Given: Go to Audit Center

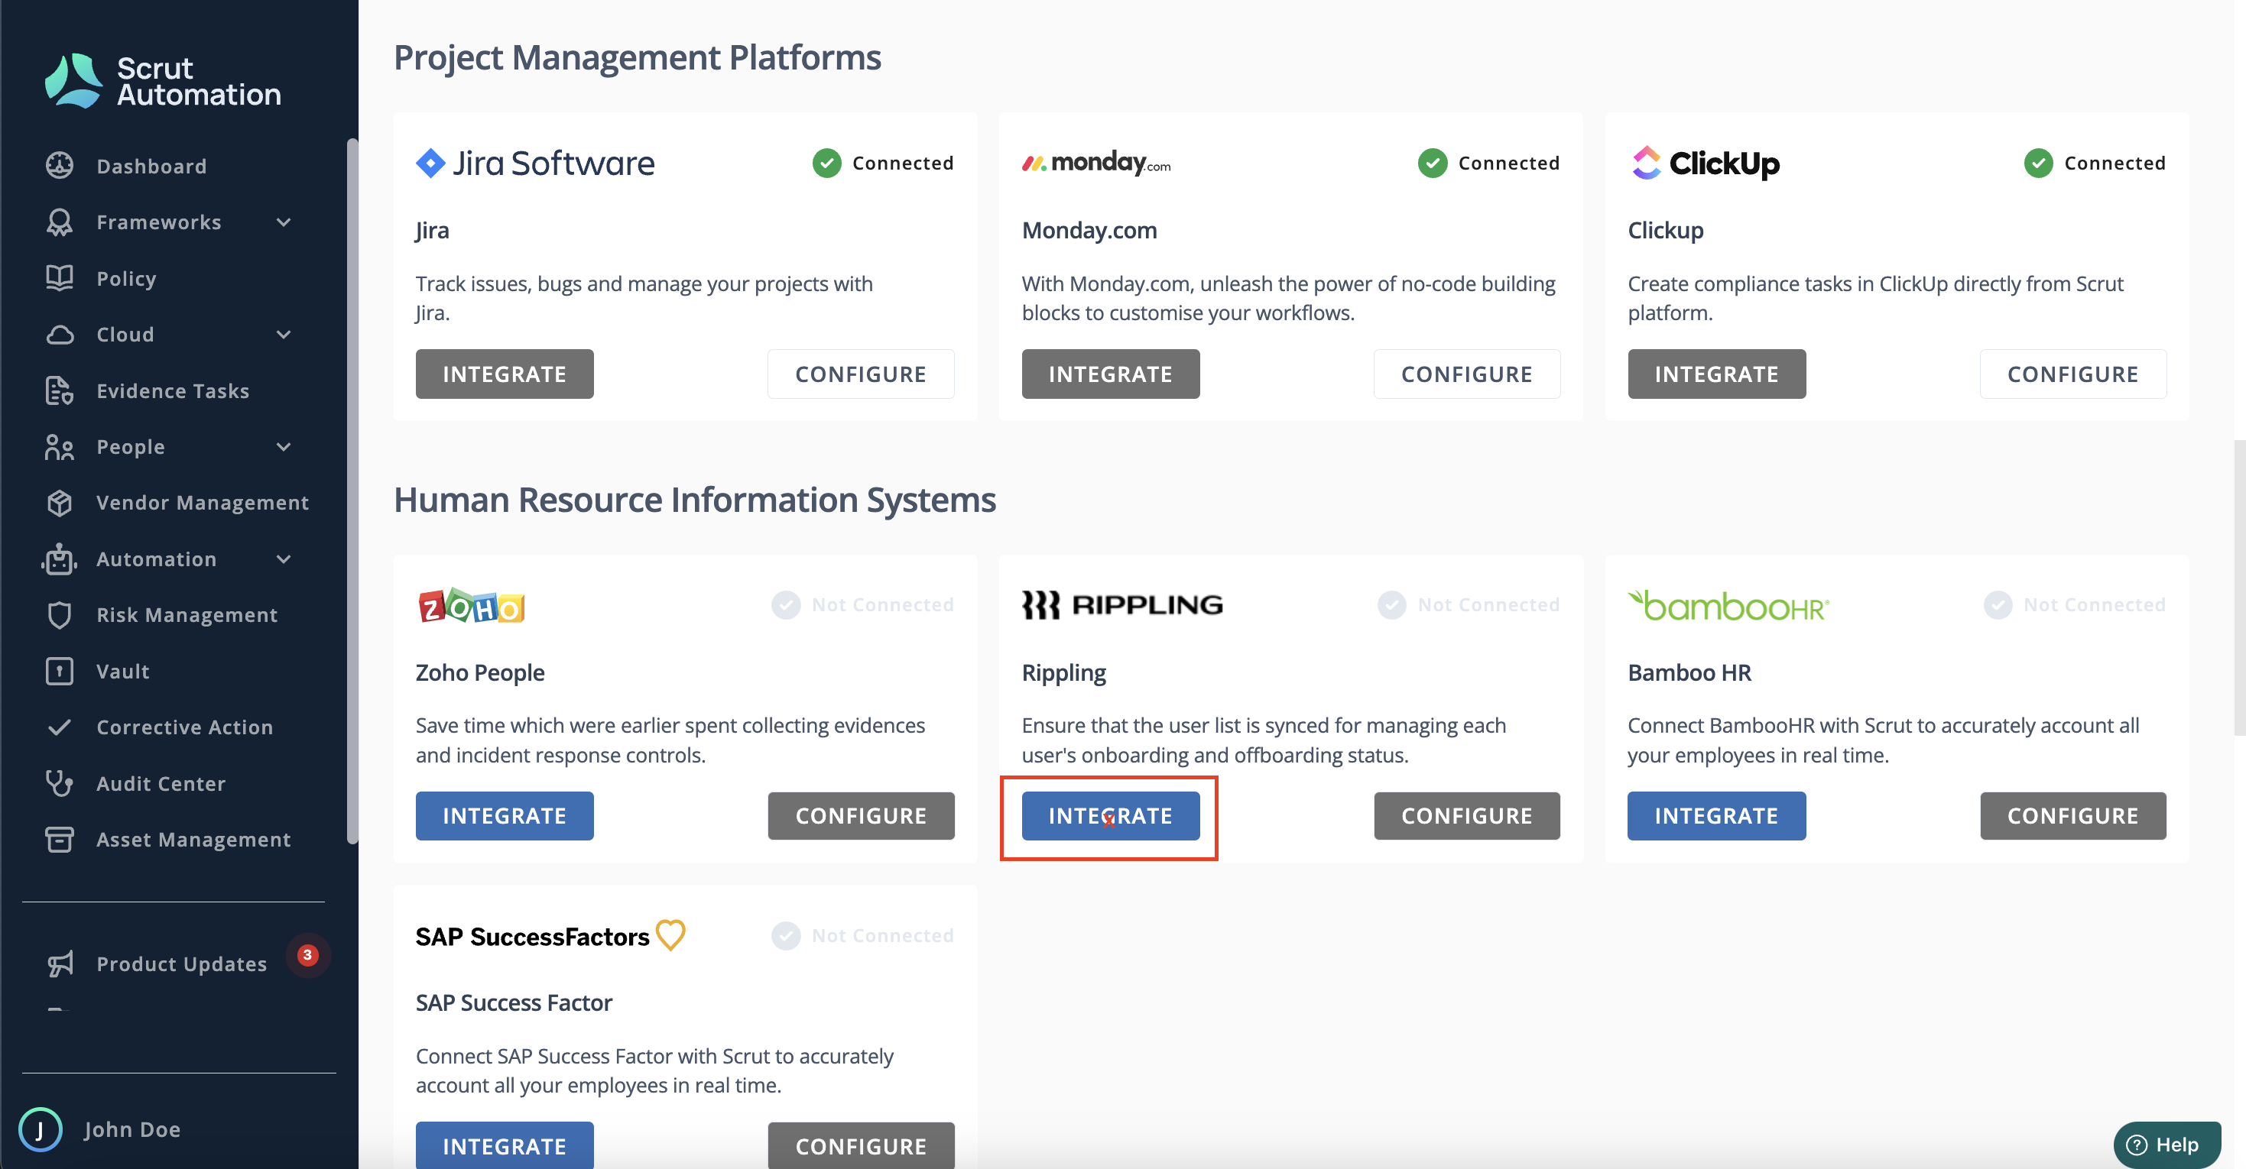Looking at the screenshot, I should point(161,784).
